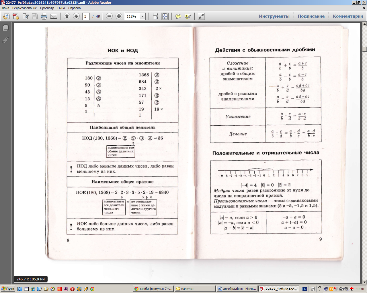The height and width of the screenshot is (293, 367).
Task: Click the active Adobe Reader taskbar button
Action: (x=279, y=289)
